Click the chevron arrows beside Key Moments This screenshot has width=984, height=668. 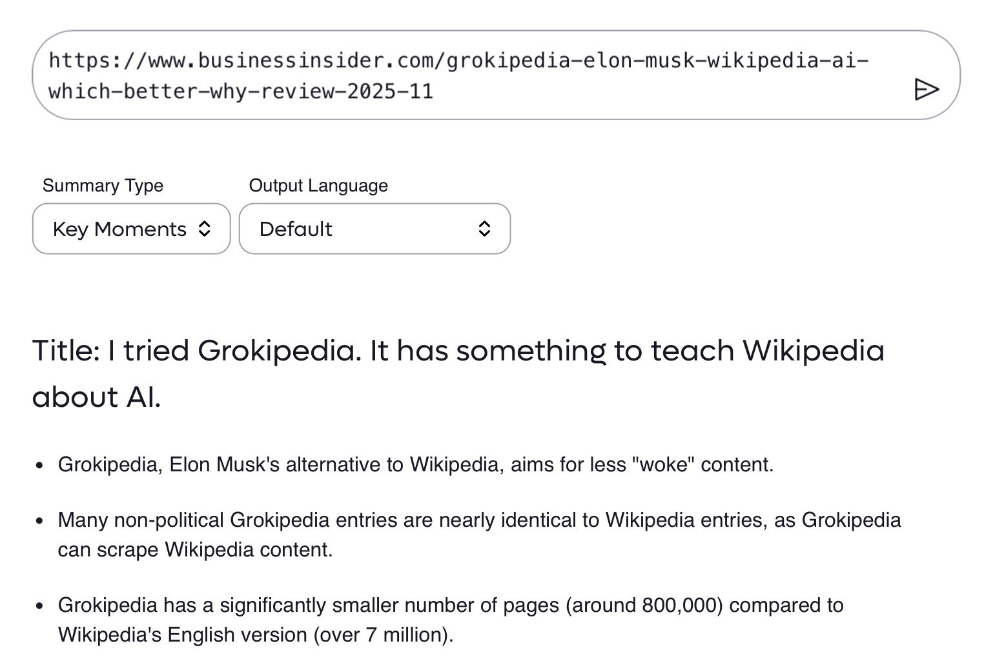coord(204,229)
